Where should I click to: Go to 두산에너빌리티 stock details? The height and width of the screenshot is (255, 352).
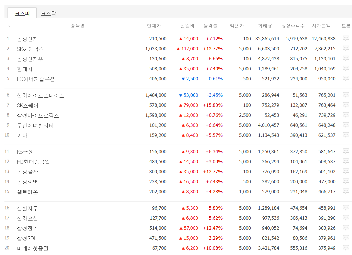click(x=35, y=125)
